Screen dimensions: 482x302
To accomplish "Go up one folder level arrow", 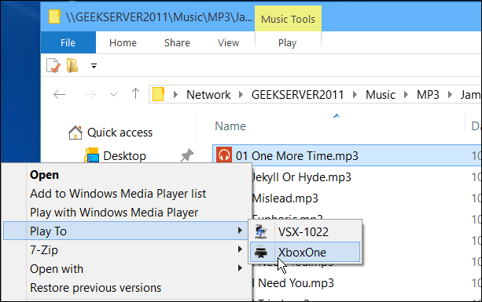I will point(135,94).
